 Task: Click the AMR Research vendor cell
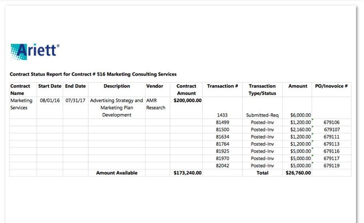click(156, 104)
